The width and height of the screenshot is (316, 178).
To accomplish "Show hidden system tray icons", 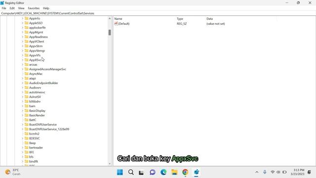I will point(257,172).
